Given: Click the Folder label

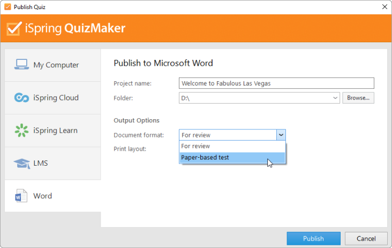Looking at the screenshot, I should coord(123,98).
